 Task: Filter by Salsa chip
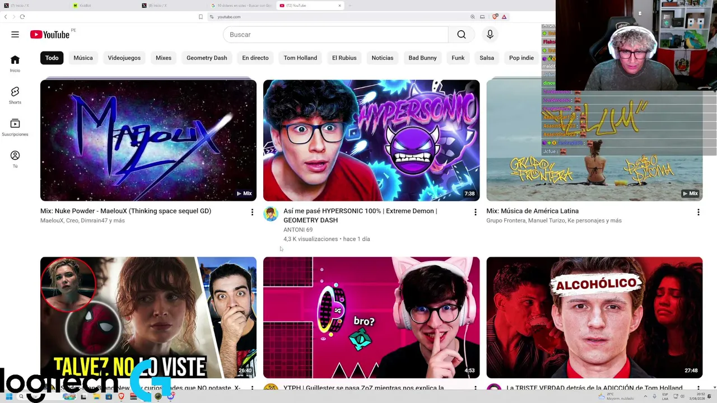click(487, 58)
